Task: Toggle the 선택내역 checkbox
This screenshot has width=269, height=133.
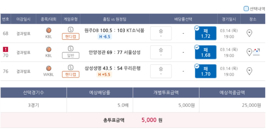Action: click(246, 9)
